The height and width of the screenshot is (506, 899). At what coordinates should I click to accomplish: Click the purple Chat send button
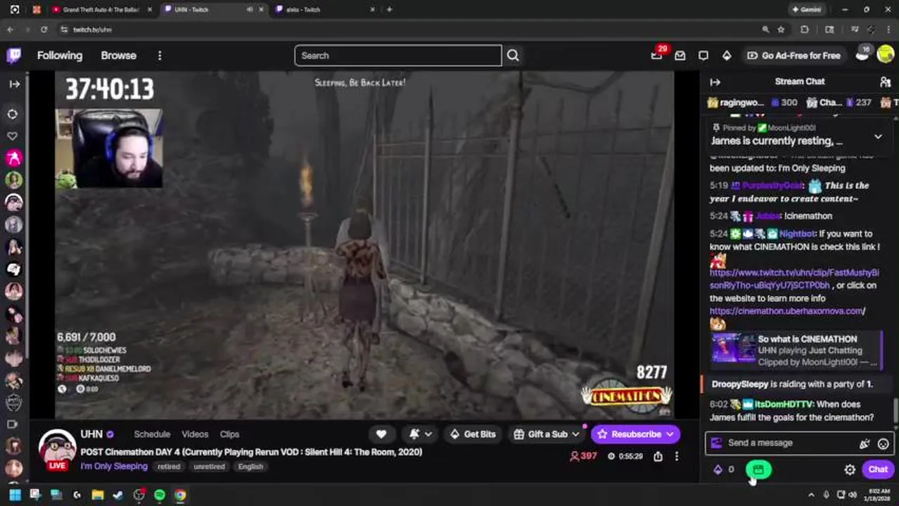click(x=878, y=469)
